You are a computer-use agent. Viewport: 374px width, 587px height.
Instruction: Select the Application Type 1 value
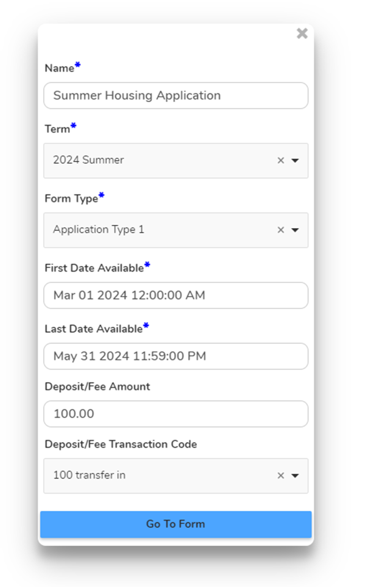coord(99,230)
